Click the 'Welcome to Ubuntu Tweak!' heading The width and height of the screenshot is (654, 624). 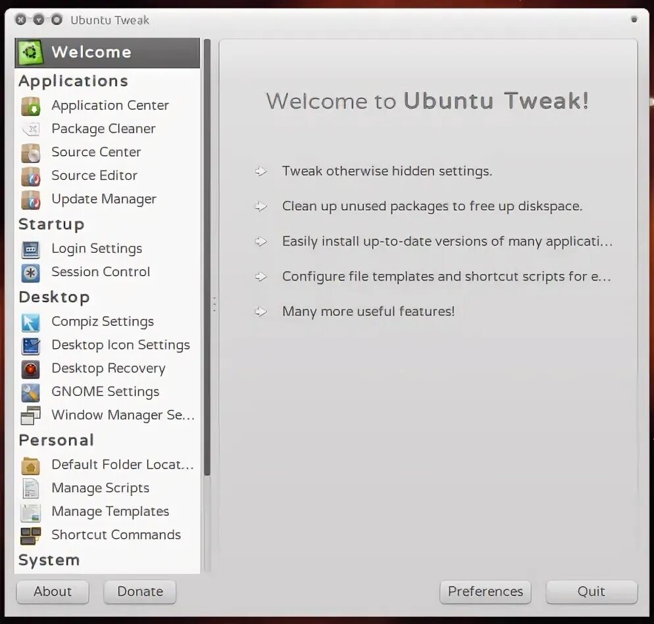click(428, 101)
